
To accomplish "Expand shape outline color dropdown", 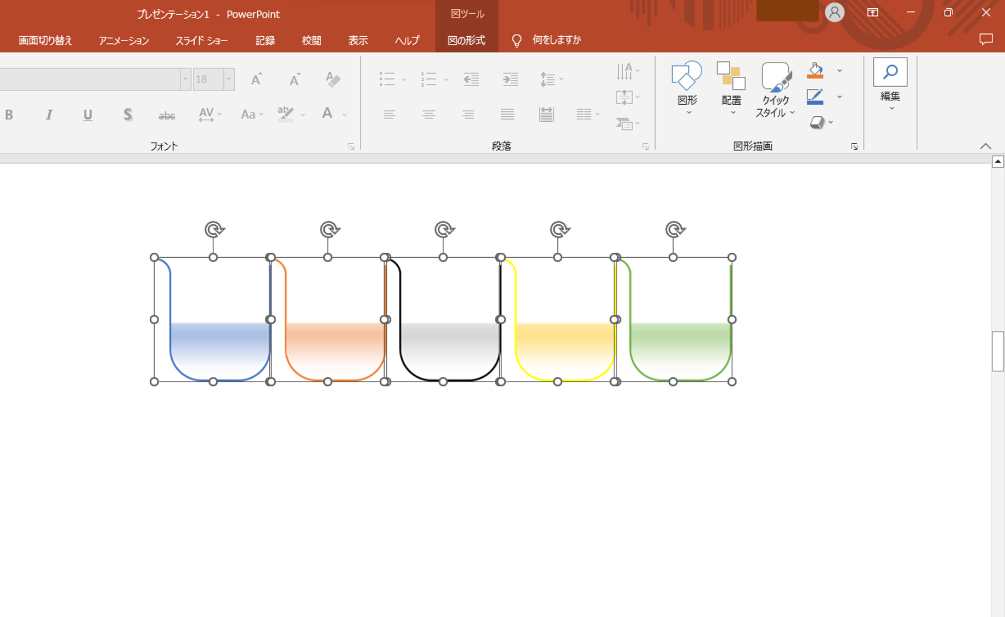I will coord(839,97).
